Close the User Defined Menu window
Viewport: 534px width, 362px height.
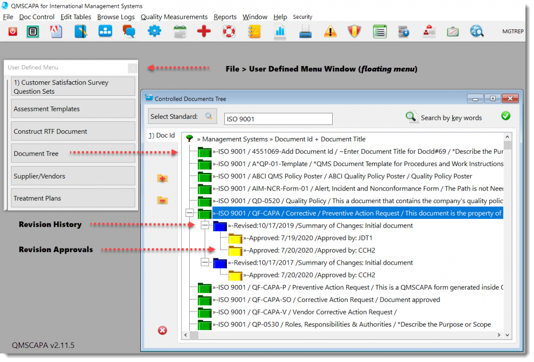(x=132, y=68)
